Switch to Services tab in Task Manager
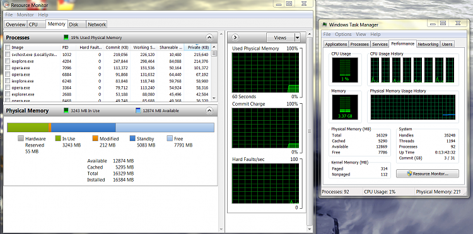Image resolution: width=473 pixels, height=234 pixels. coord(380,44)
